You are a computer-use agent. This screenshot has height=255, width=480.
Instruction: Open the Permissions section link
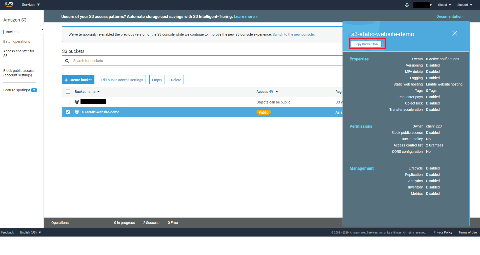coord(361,126)
